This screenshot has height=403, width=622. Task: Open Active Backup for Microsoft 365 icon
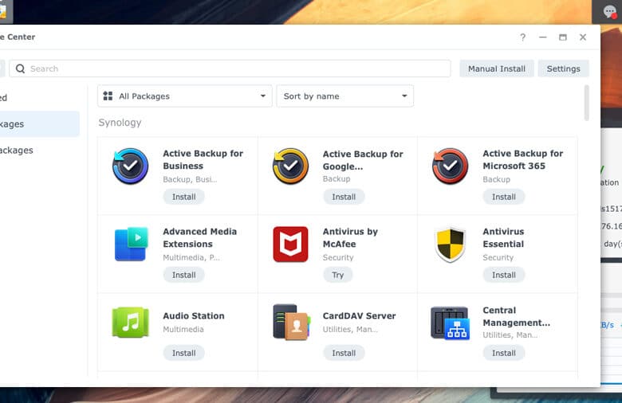451,166
